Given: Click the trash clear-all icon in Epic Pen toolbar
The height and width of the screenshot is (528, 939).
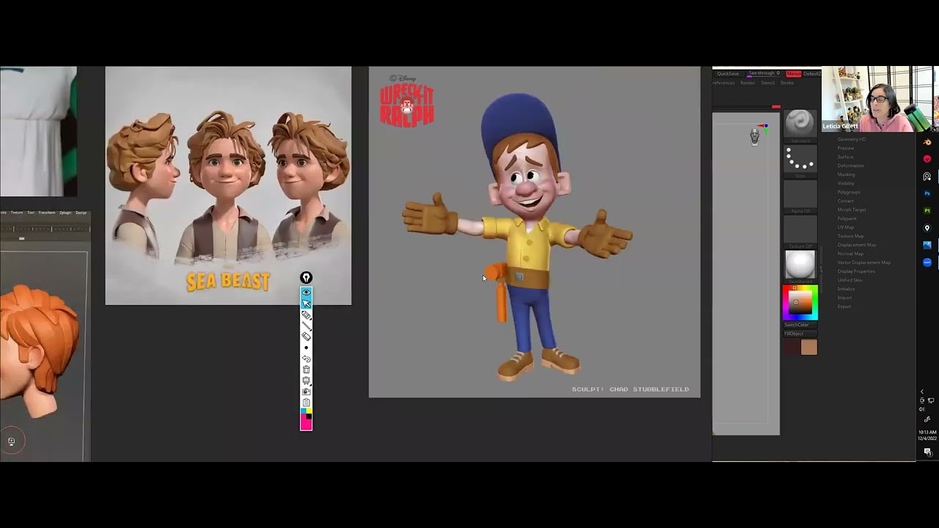Looking at the screenshot, I should 306,370.
